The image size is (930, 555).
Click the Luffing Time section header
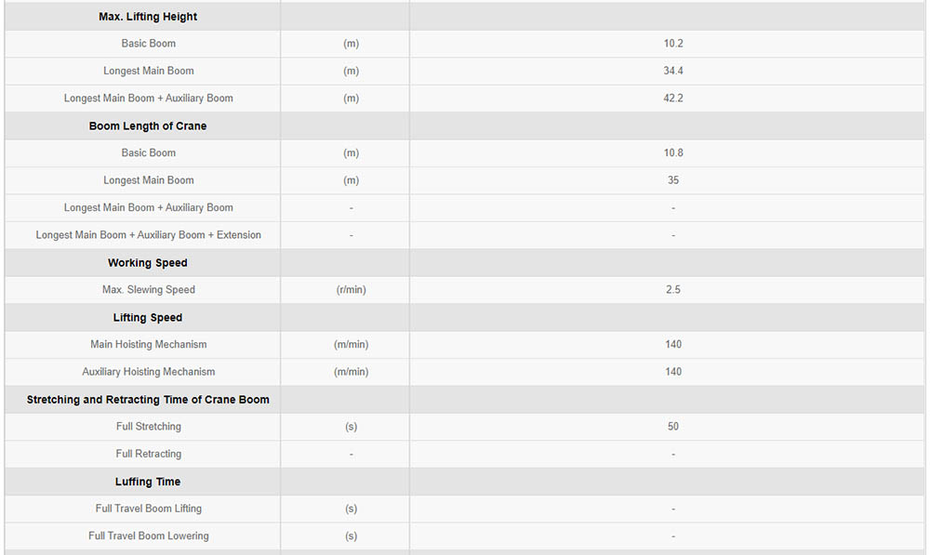[x=148, y=482]
